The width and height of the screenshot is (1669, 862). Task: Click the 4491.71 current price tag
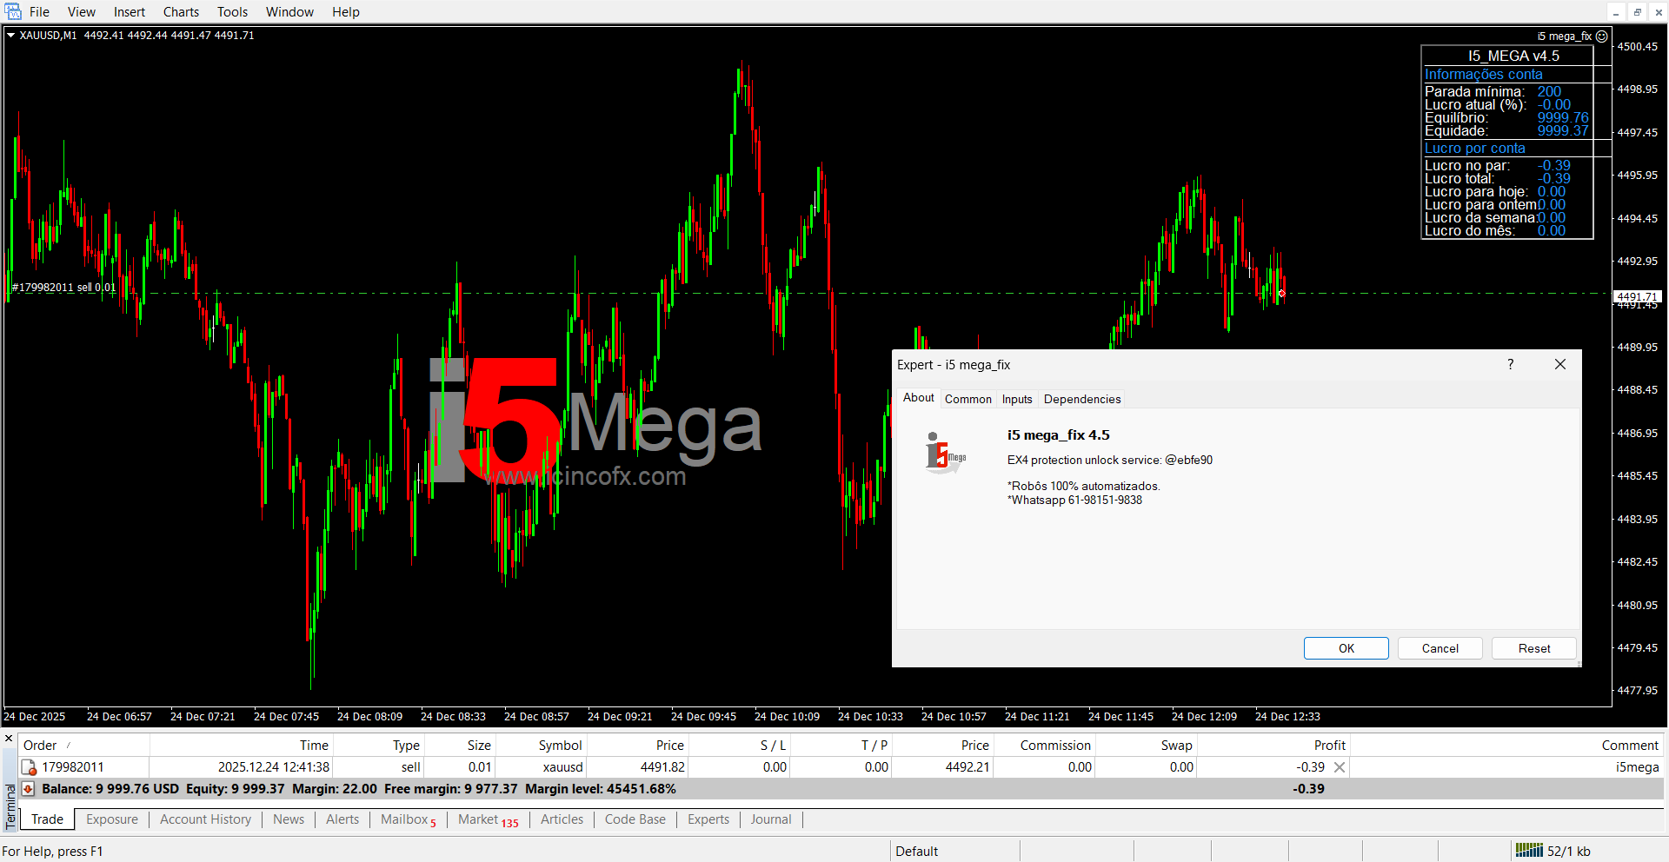1638,296
